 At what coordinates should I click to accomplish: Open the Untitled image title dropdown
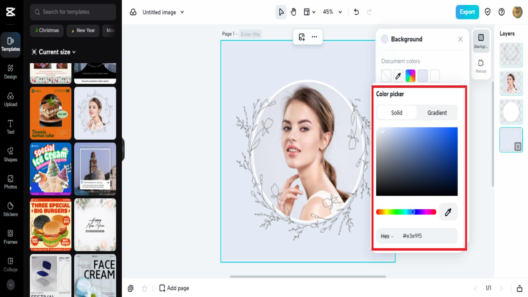[x=163, y=12]
